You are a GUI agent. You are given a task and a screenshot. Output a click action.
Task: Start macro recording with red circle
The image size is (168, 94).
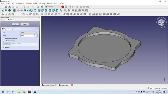(x=62, y=7)
